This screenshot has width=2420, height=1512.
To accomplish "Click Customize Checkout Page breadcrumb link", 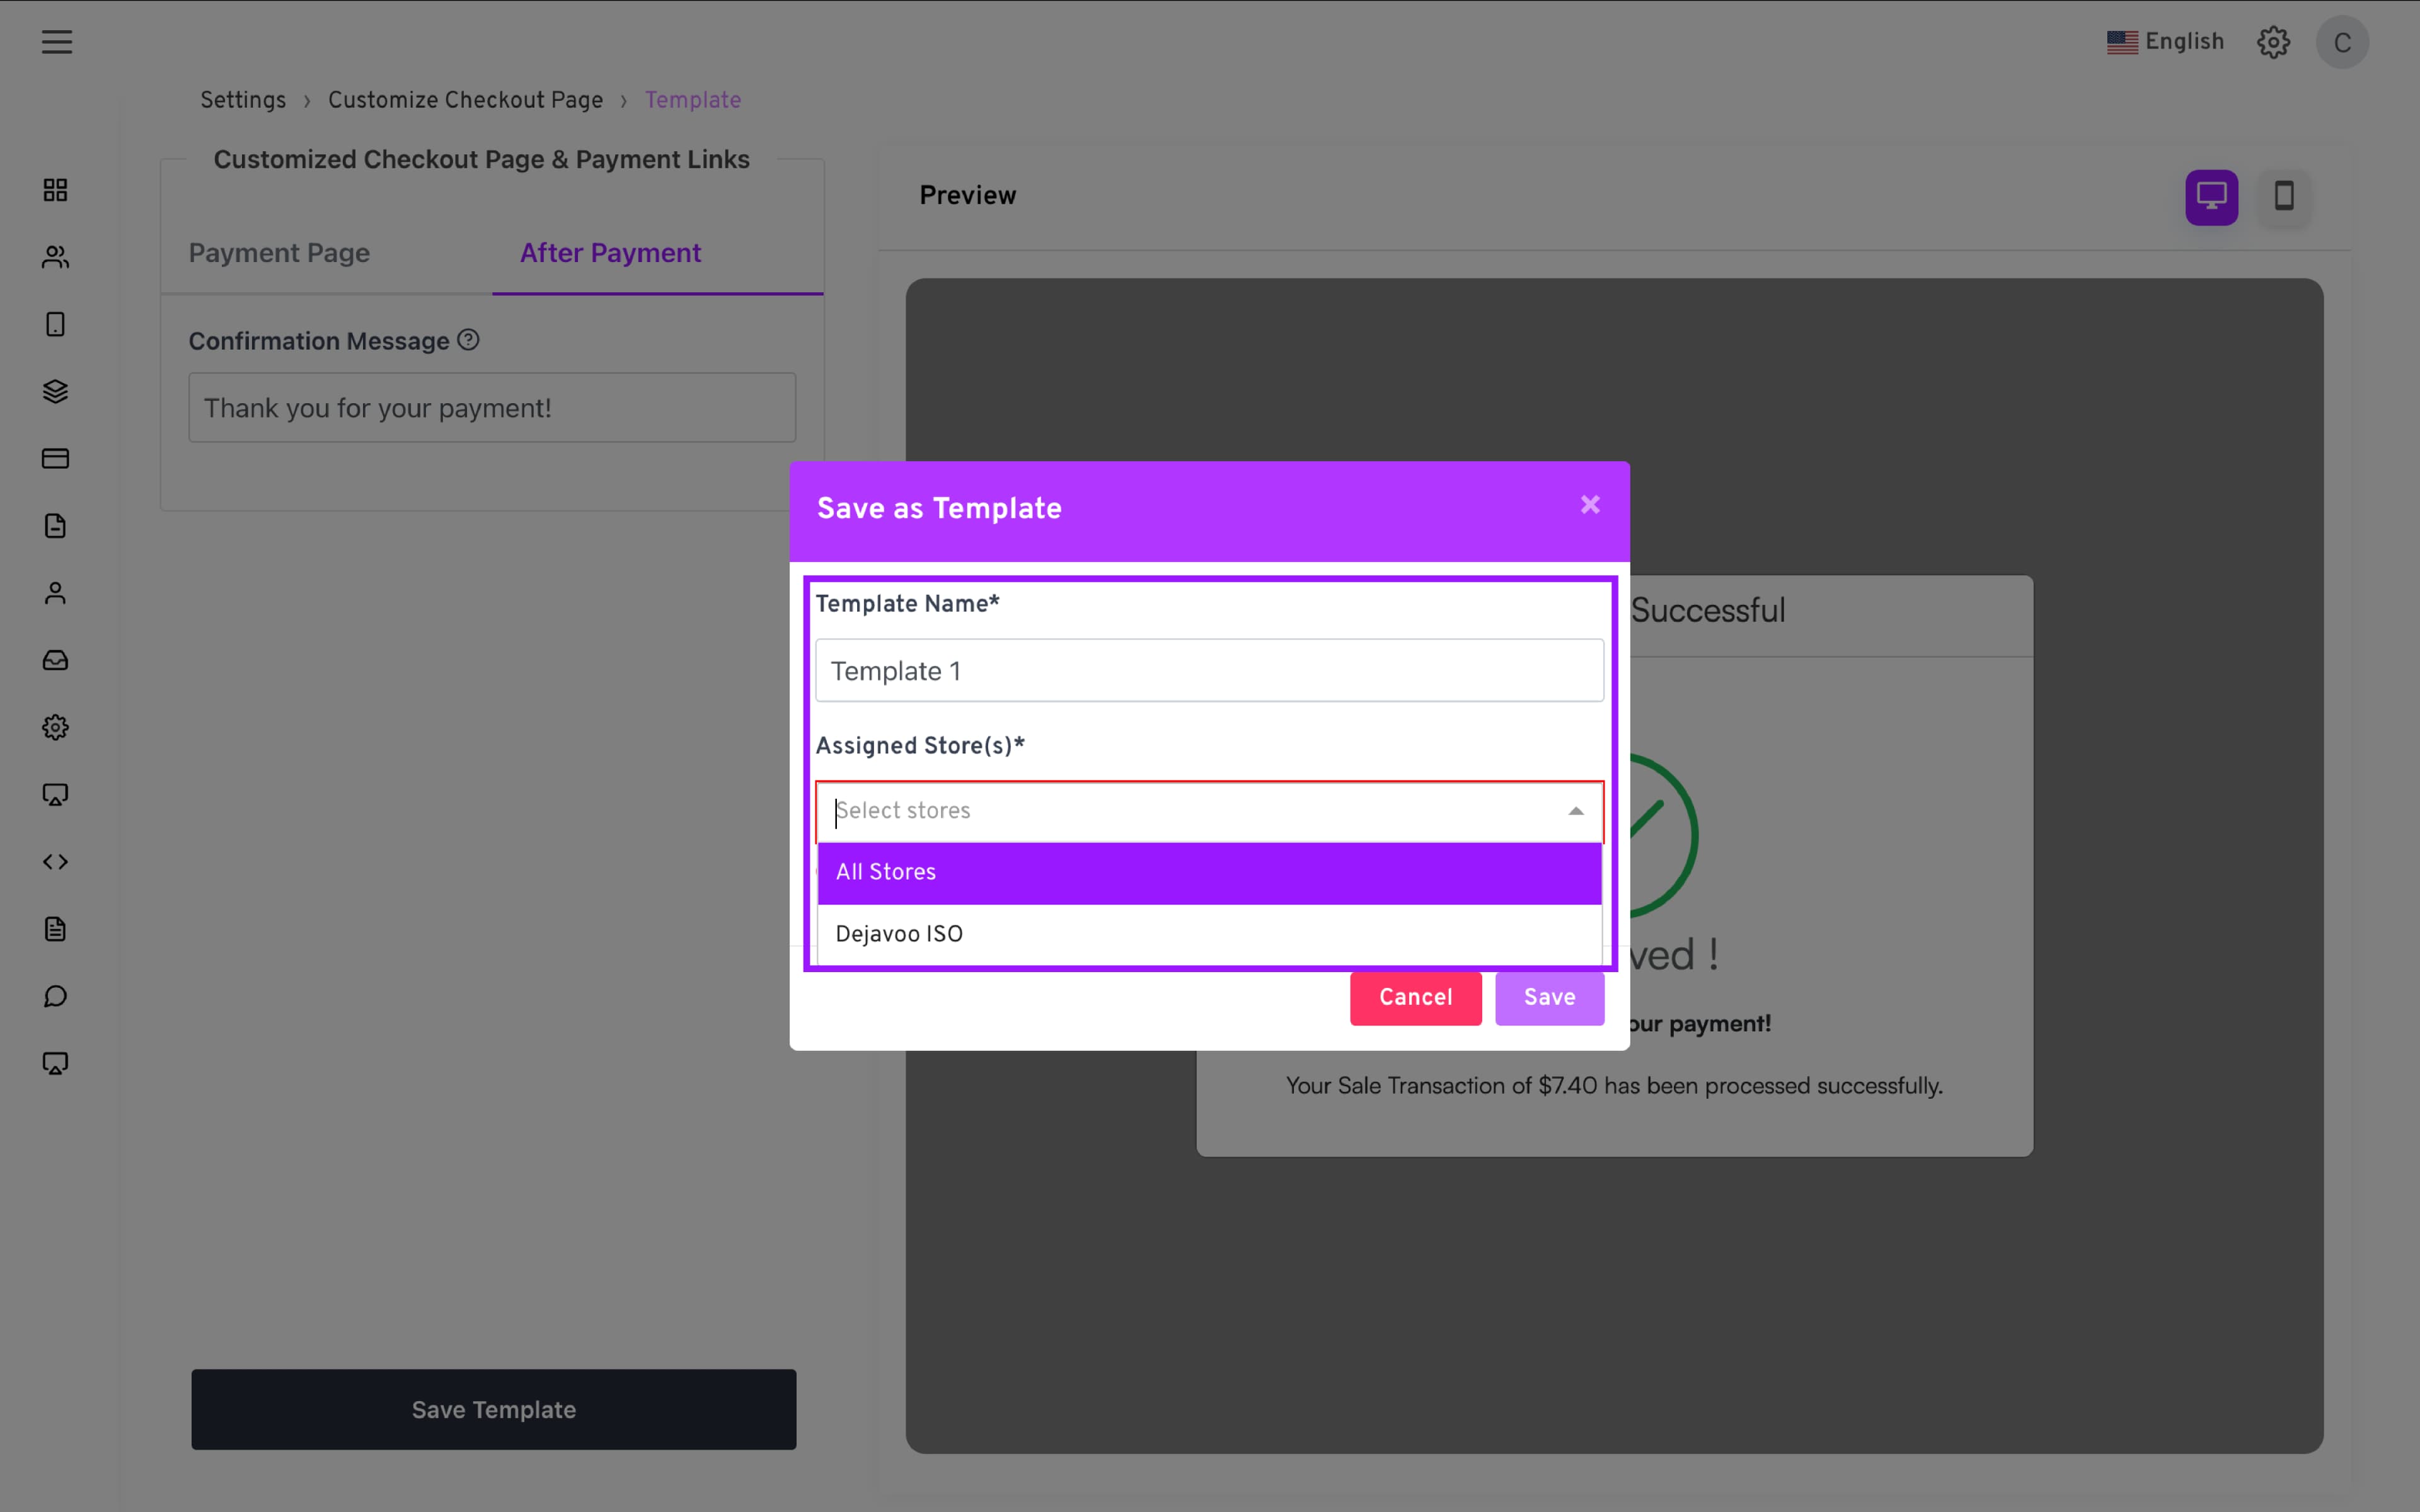I will (465, 100).
